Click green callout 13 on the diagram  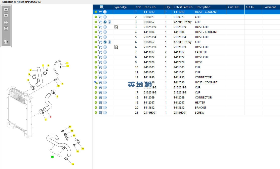(52, 157)
